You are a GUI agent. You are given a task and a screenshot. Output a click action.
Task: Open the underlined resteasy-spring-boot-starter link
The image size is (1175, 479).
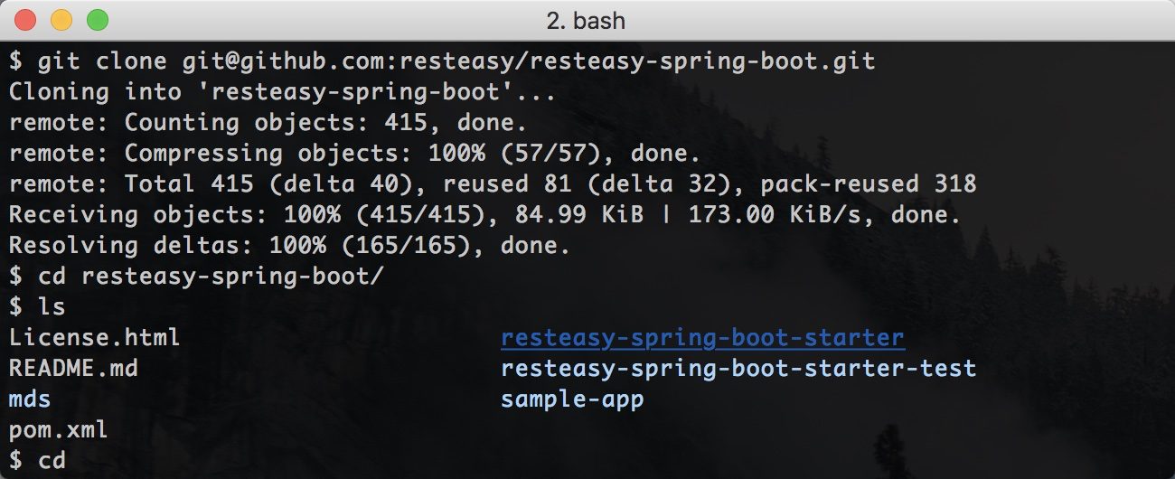[x=702, y=338]
